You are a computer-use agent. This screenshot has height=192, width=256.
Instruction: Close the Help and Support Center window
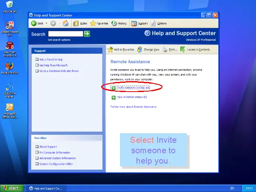[x=215, y=15]
